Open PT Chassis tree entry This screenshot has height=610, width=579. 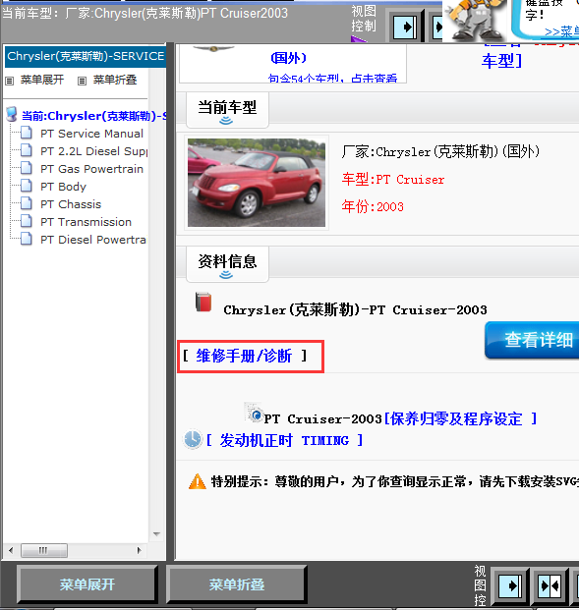point(71,204)
